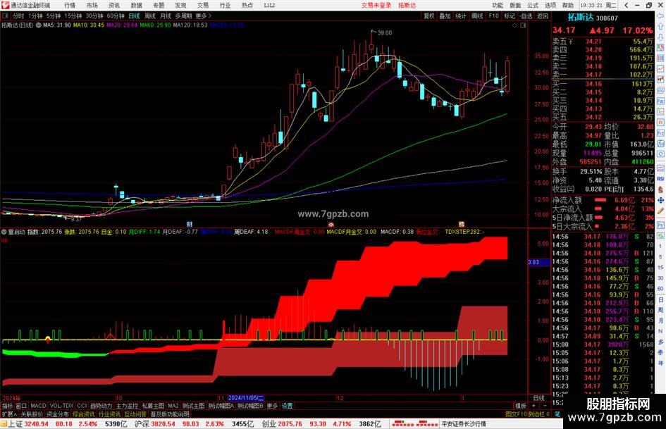Select the MACD indicator tab

tap(38, 406)
